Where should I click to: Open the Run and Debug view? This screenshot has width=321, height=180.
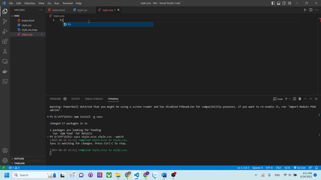(5, 31)
